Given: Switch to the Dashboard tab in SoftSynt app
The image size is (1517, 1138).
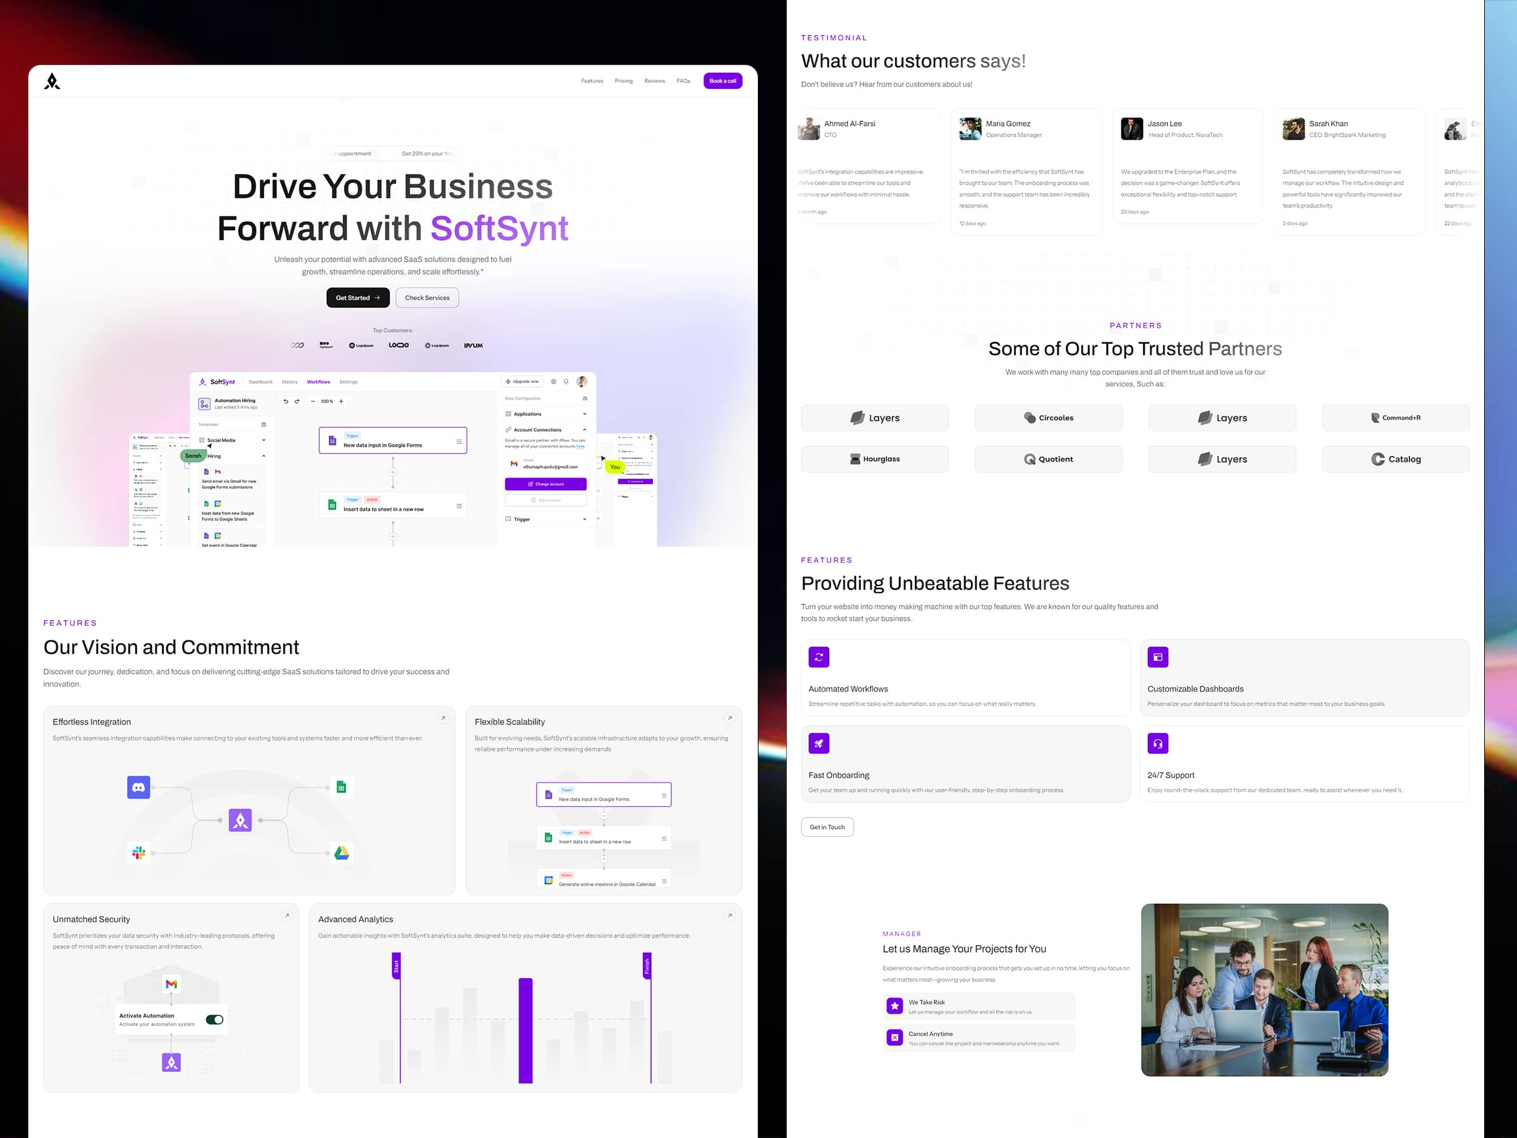Looking at the screenshot, I should pyautogui.click(x=260, y=382).
